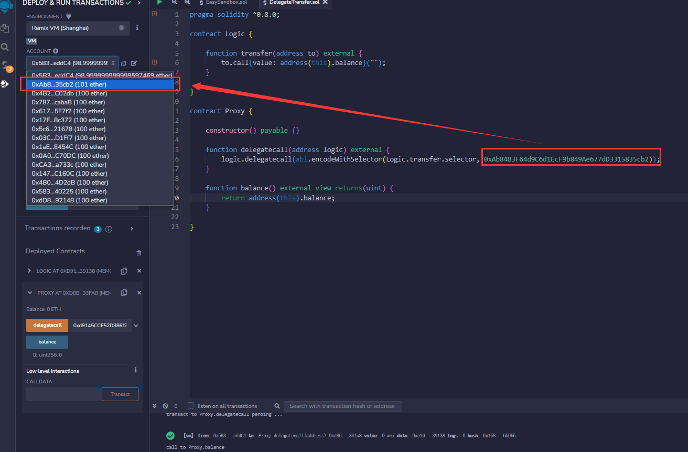The image size is (688, 452).
Task: Select account 0x787...cabaB
Action: [100, 102]
